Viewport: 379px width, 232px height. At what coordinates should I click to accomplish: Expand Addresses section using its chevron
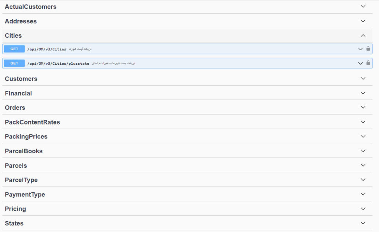(363, 21)
